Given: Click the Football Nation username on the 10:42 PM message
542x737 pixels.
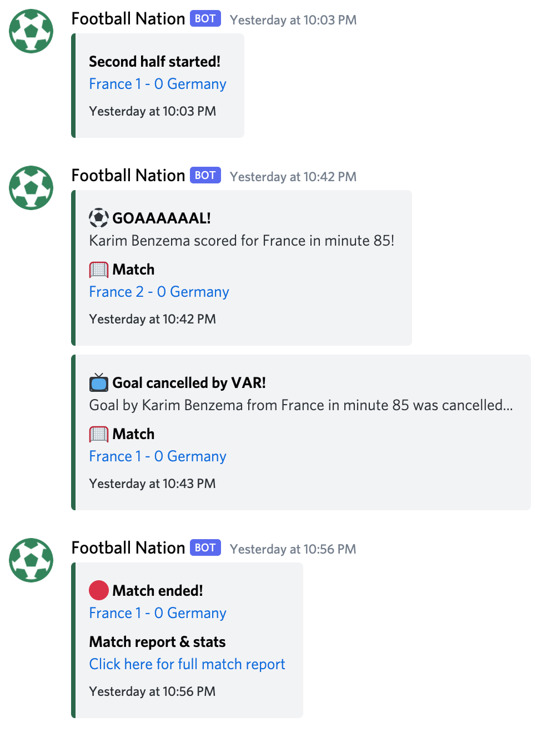Looking at the screenshot, I should [x=128, y=176].
